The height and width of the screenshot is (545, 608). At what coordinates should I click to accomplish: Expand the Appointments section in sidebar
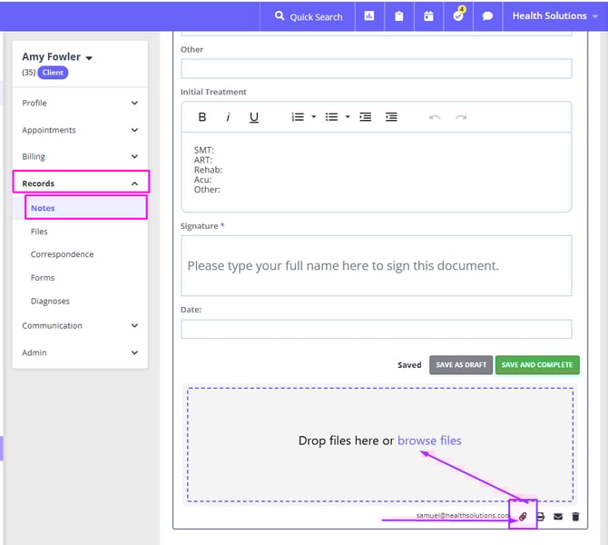click(x=80, y=130)
